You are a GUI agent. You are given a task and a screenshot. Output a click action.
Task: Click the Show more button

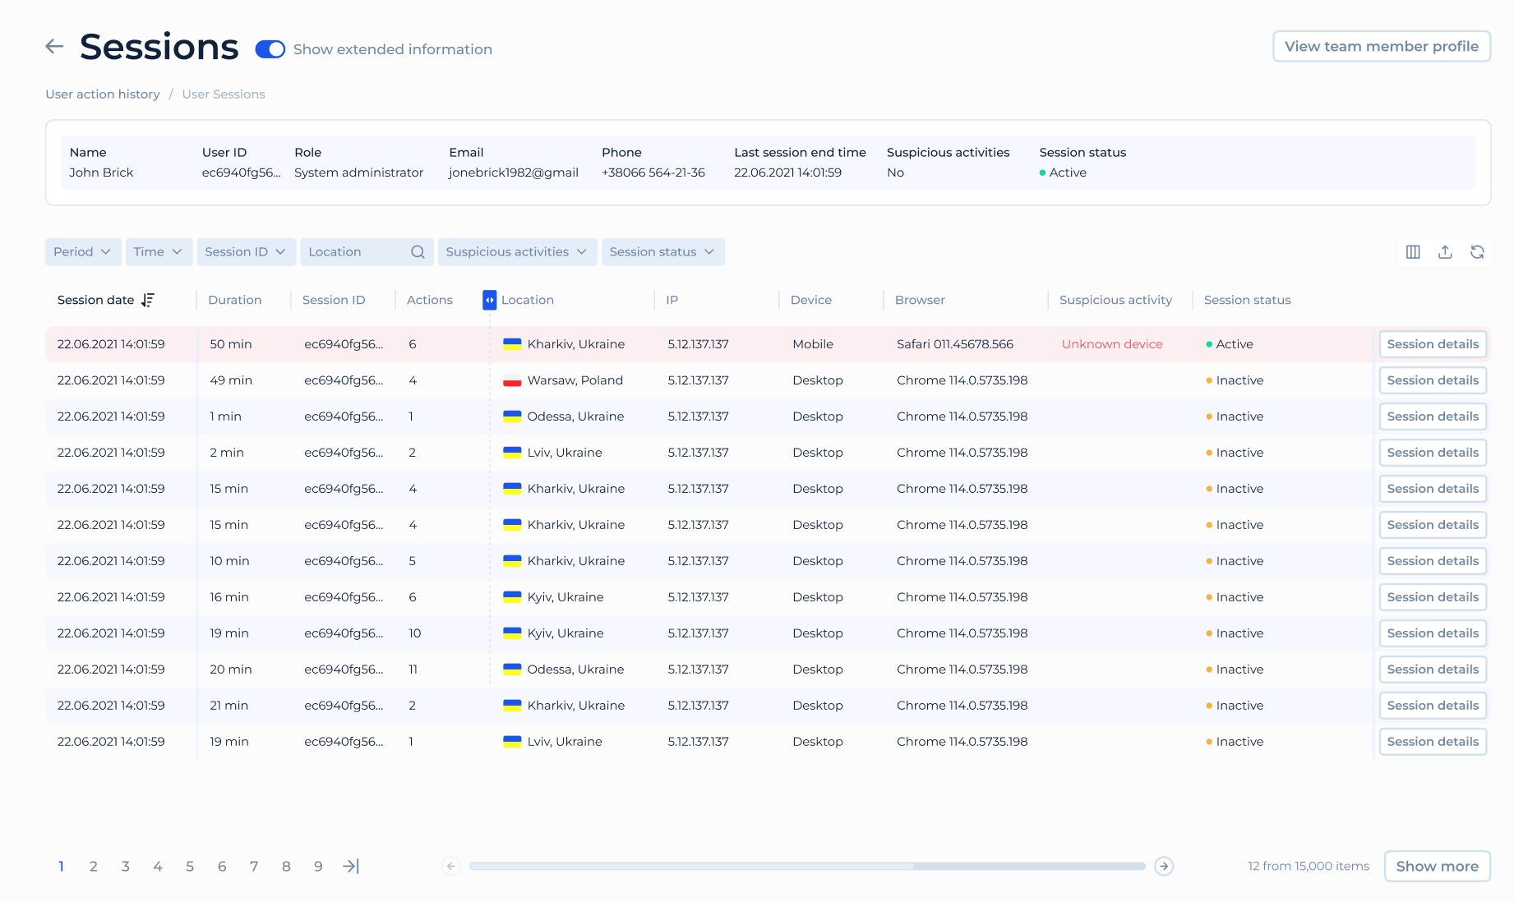1437,866
